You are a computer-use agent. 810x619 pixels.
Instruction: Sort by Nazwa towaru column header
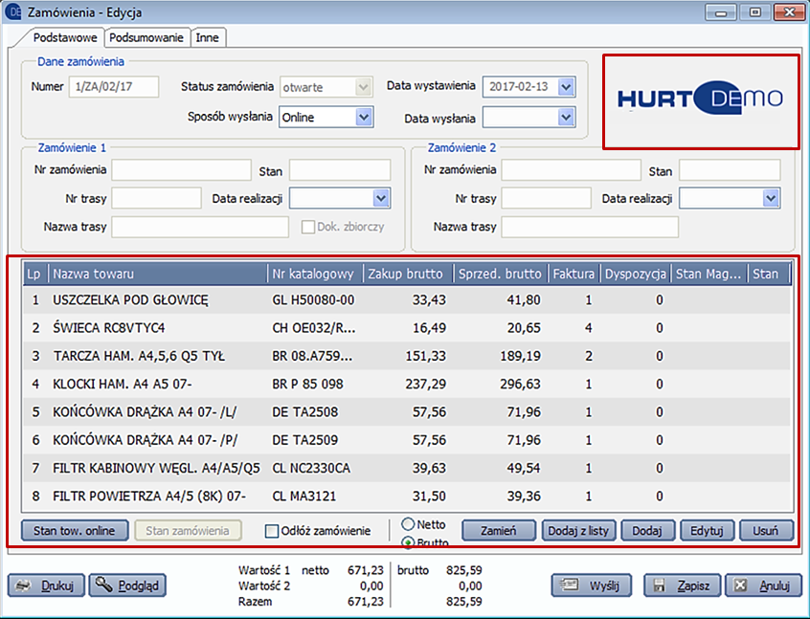pyautogui.click(x=158, y=274)
